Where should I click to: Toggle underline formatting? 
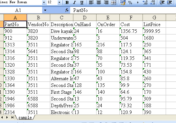tap(82, 2)
